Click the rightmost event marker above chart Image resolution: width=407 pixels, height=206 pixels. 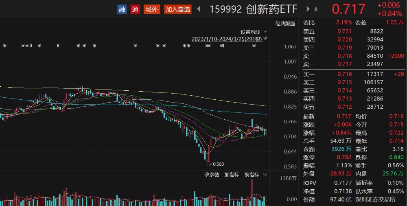(254, 46)
